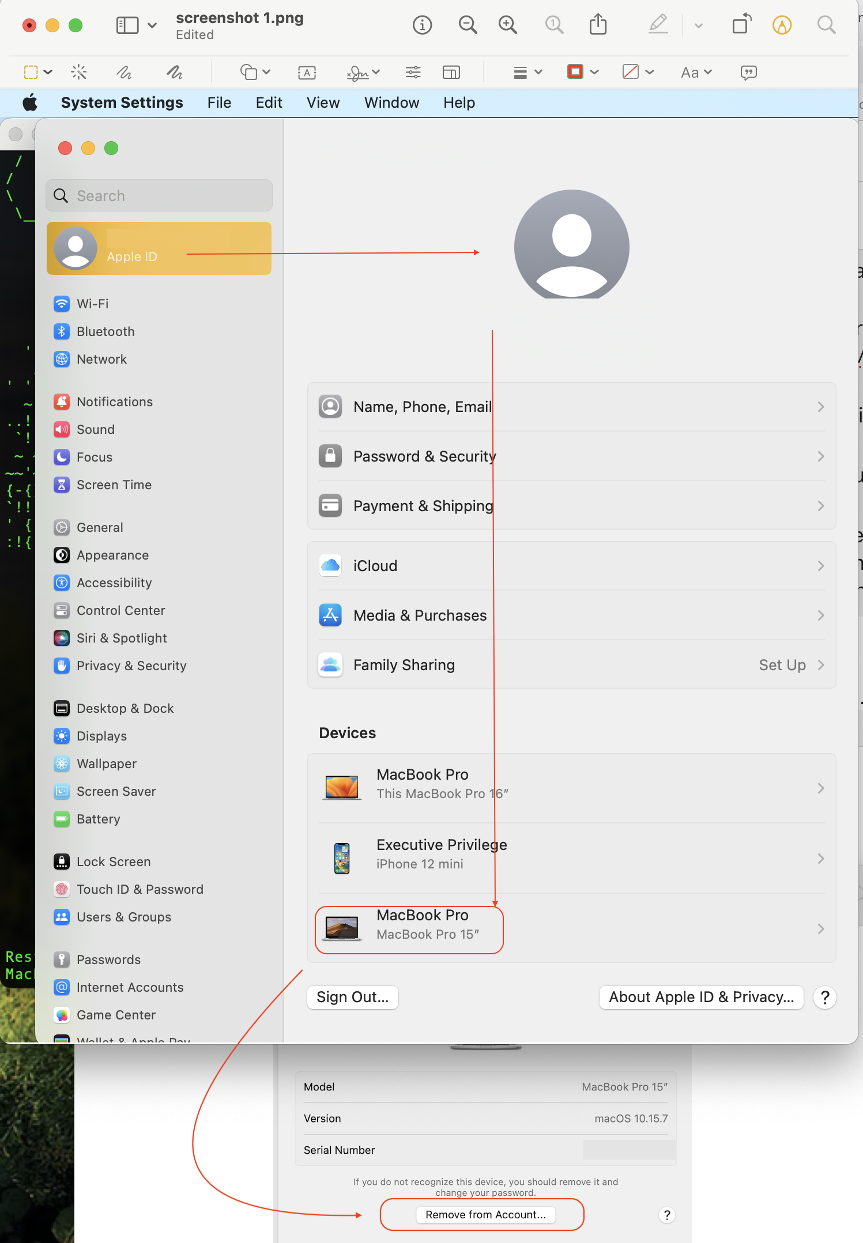Open the Edit menu
This screenshot has height=1243, width=863.
(269, 103)
